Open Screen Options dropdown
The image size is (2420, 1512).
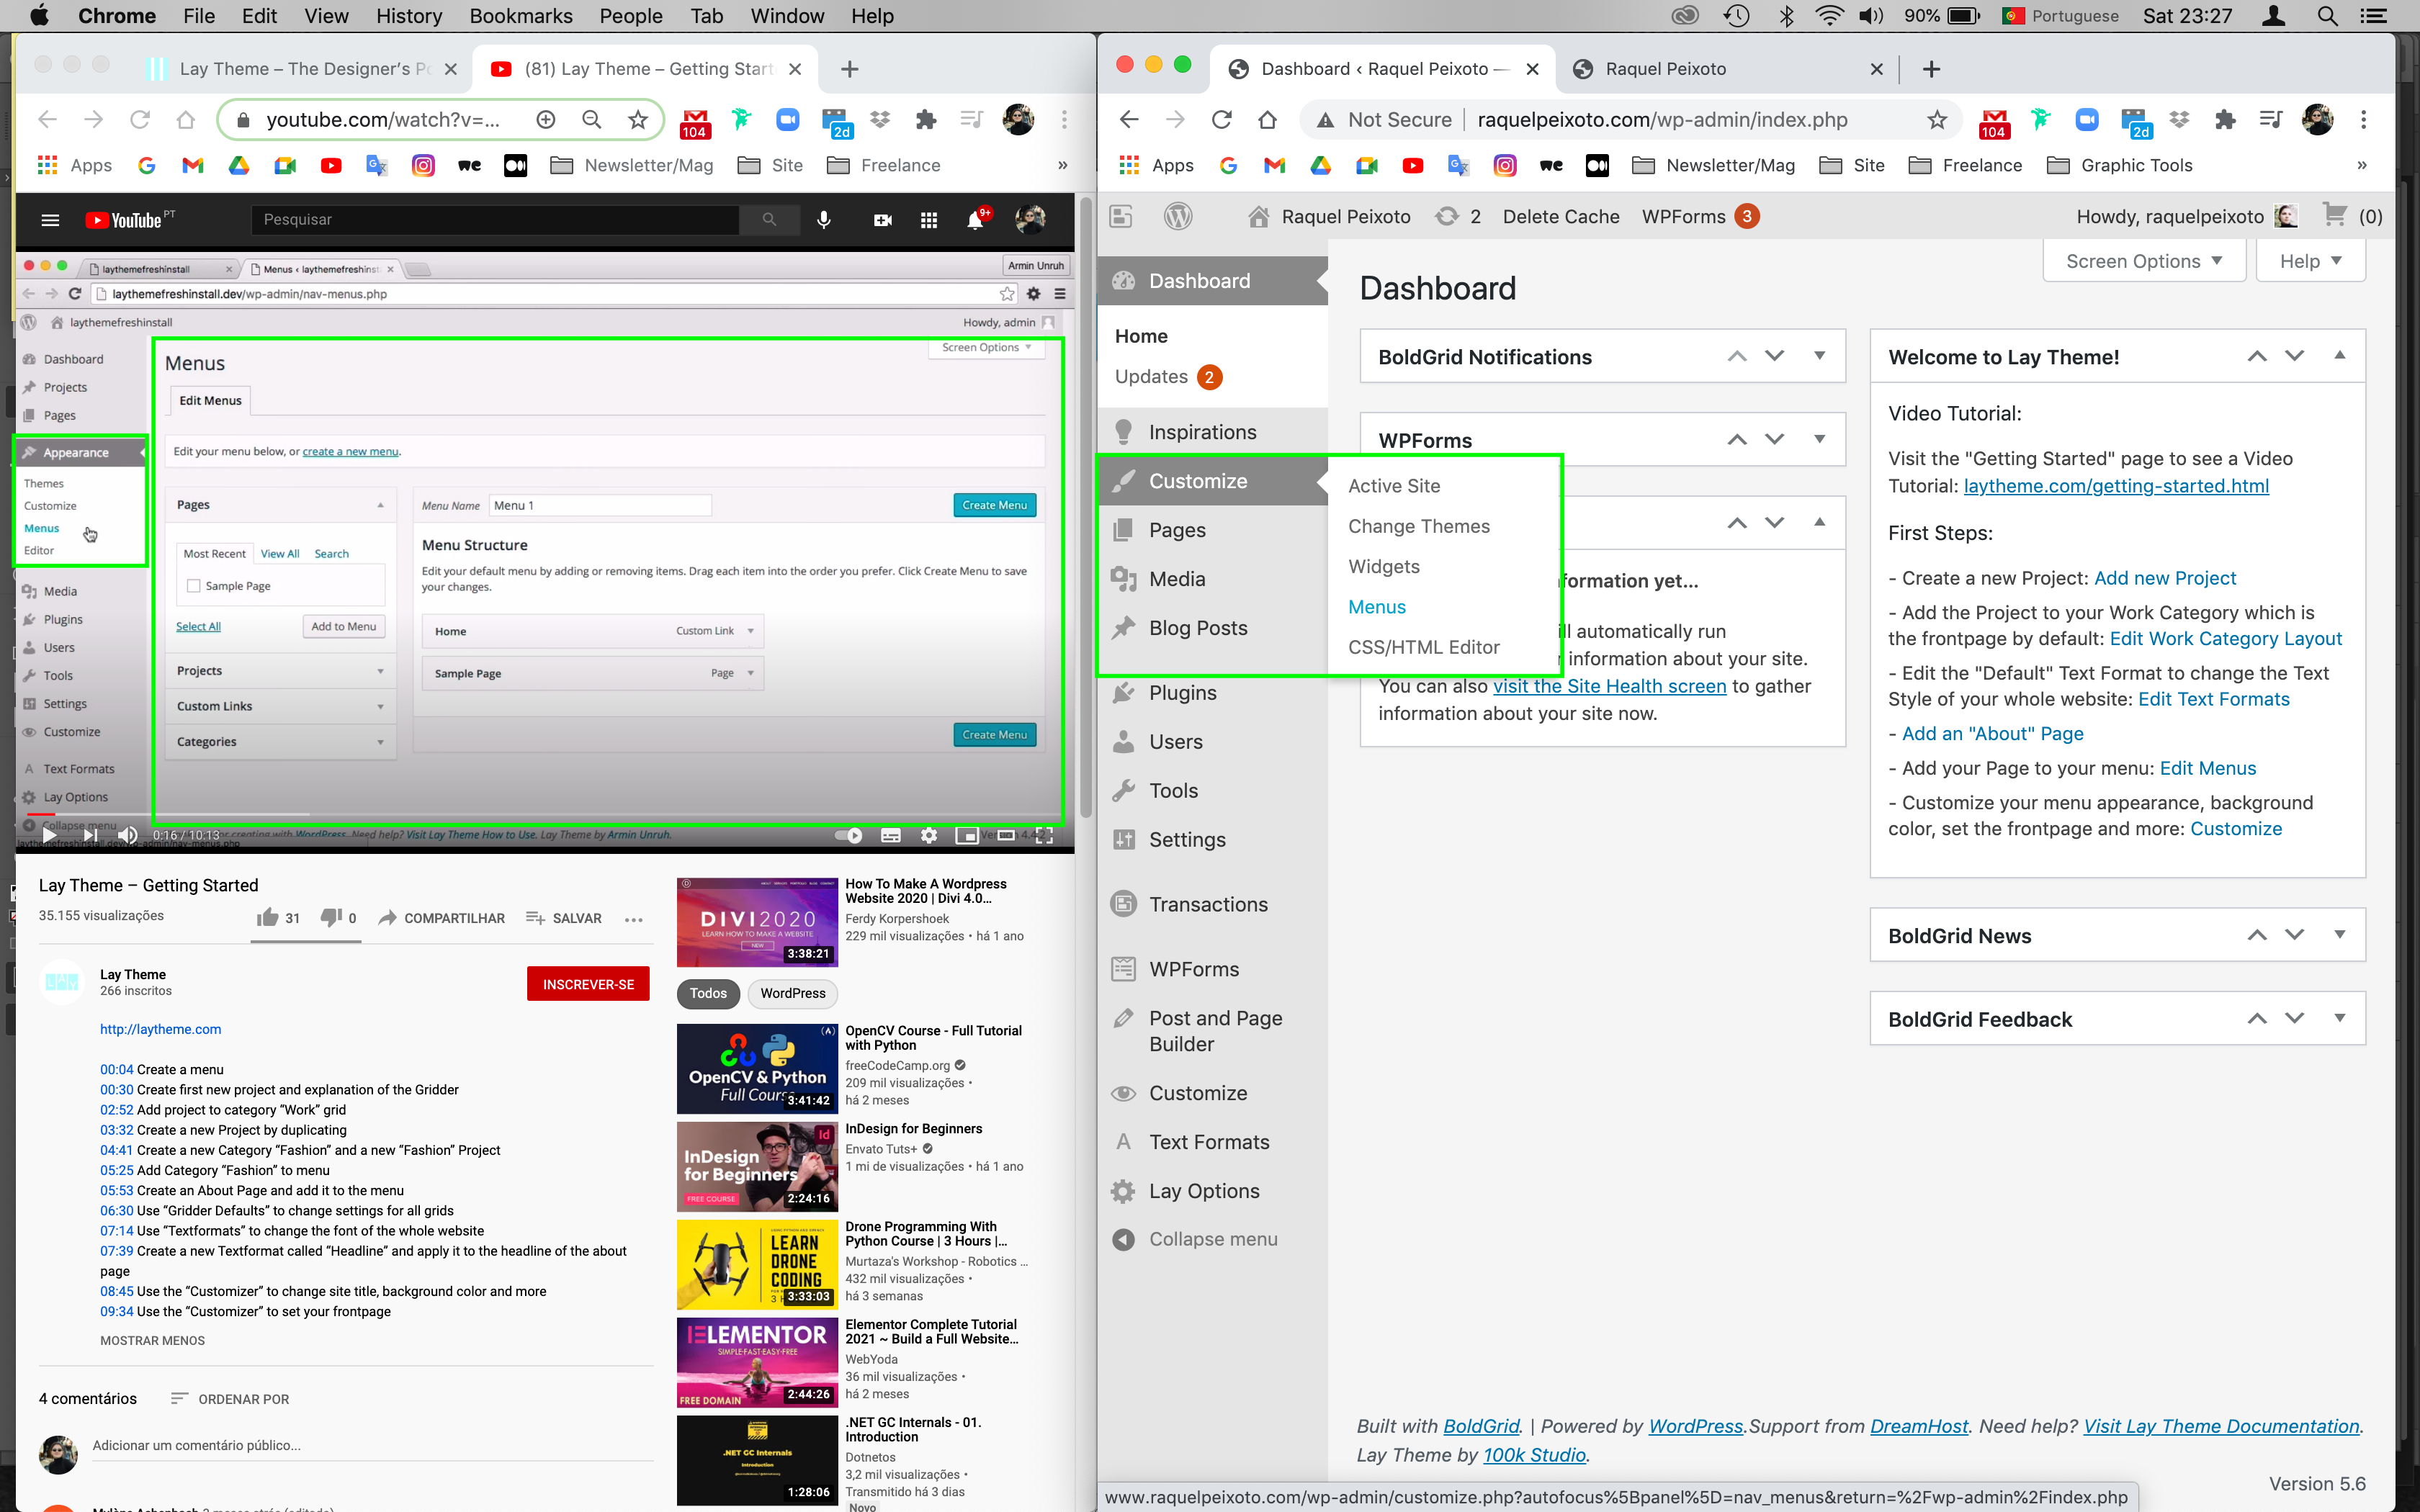tap(2143, 261)
